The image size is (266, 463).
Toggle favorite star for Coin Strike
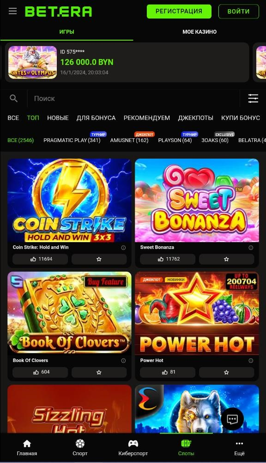(99, 259)
